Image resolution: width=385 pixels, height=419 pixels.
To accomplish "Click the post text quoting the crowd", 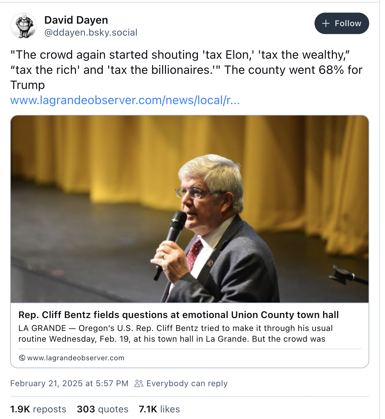I will (186, 70).
